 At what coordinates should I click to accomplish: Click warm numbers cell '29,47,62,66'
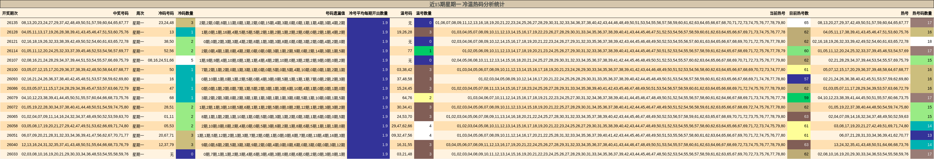(x=402, y=126)
